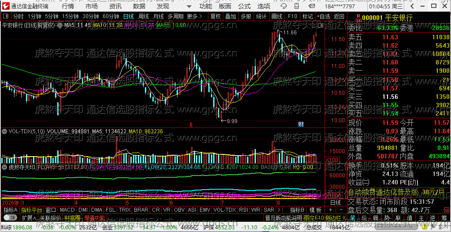451x232 pixels.
Task: Open the 公式 menu
Action: (244, 6)
